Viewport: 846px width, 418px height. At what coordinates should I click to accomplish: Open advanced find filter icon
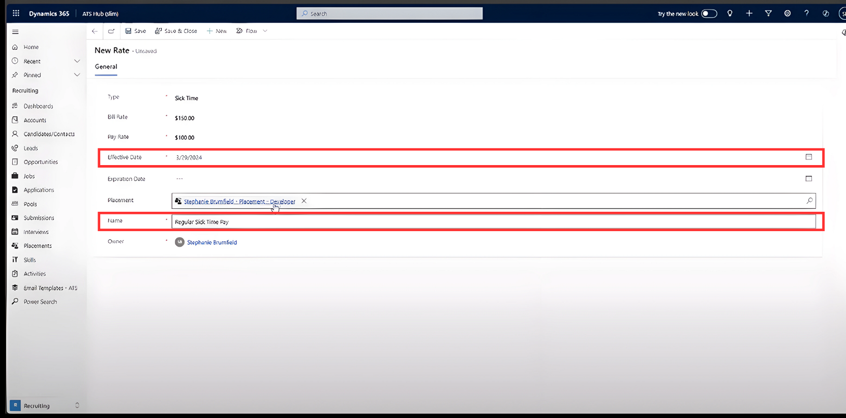(x=768, y=13)
